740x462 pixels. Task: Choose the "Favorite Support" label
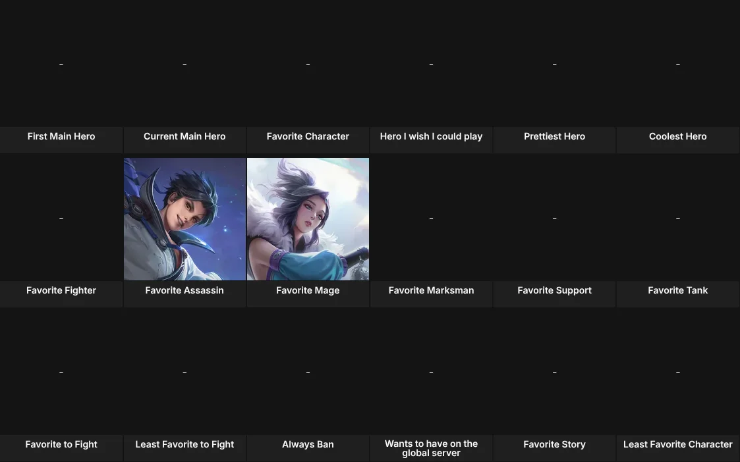coord(555,290)
